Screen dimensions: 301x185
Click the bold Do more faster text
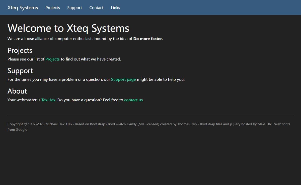coord(148,39)
